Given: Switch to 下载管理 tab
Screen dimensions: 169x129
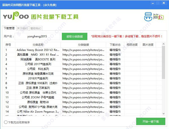Looking at the screenshot, I should click(9, 28).
